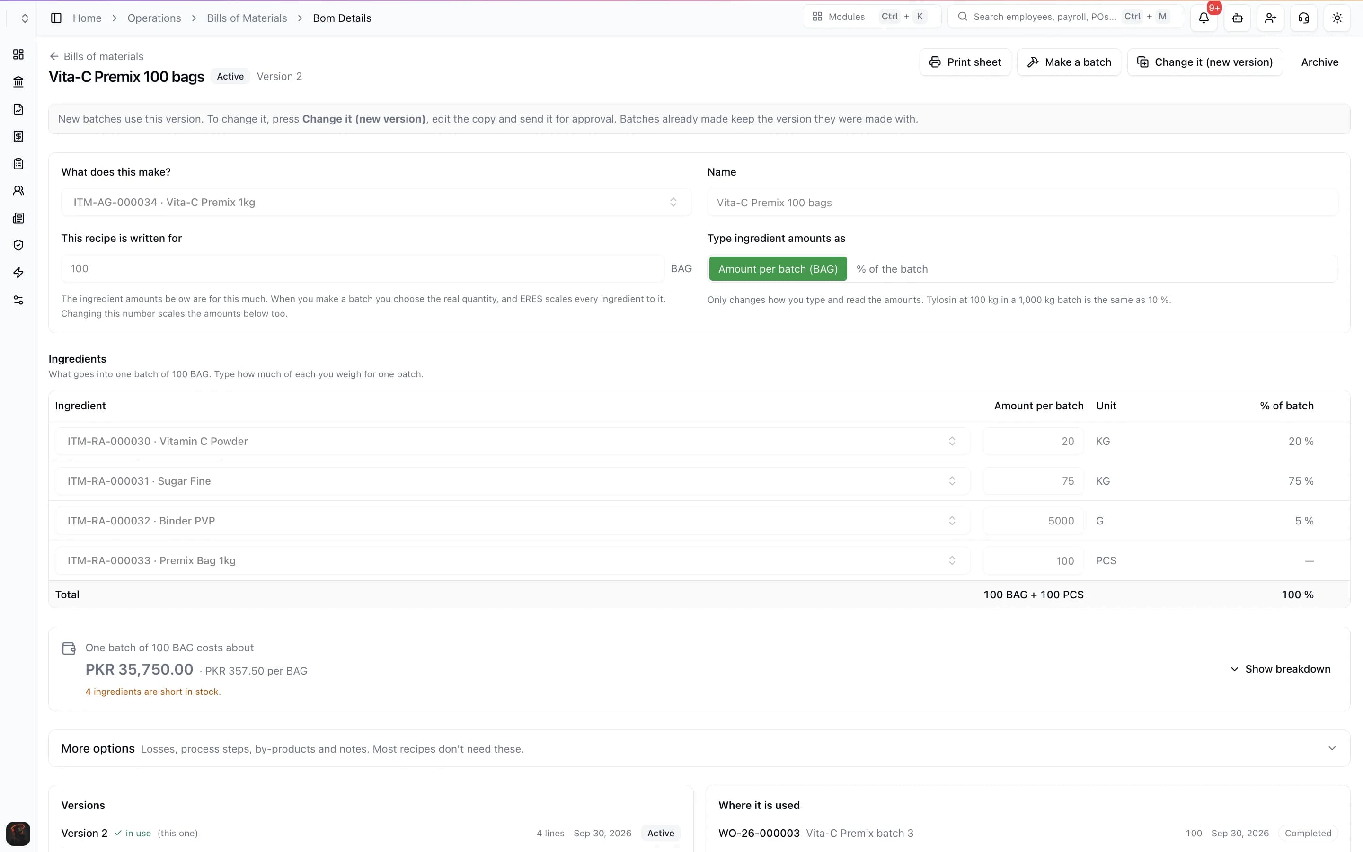Click the workspace switcher chevrons at top left
The image size is (1363, 852).
tap(24, 18)
